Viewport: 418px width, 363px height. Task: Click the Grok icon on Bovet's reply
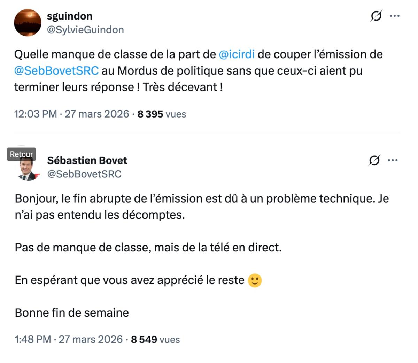[376, 160]
